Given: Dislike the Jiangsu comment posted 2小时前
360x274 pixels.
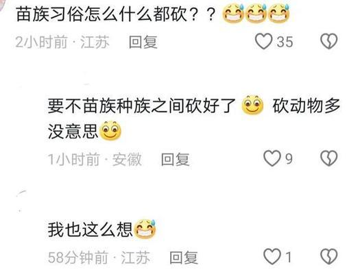Looking at the screenshot, I should click(328, 42).
